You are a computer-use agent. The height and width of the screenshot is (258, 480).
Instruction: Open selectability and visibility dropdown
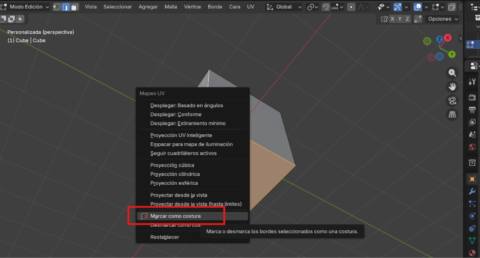383,7
